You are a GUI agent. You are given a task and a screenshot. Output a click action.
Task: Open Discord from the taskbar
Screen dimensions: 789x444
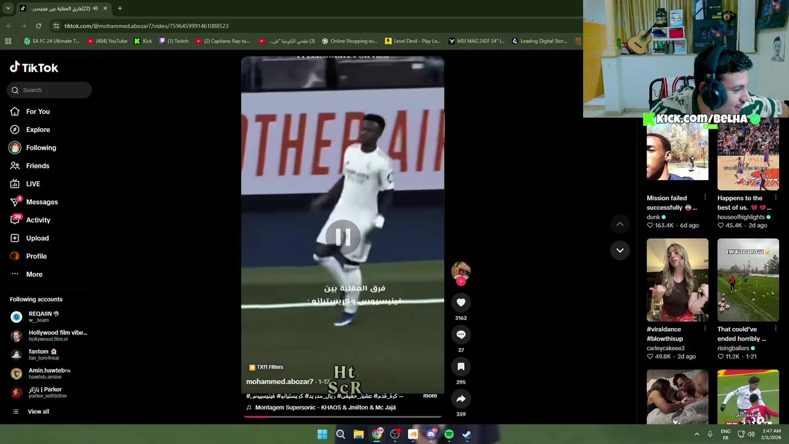[x=431, y=434]
